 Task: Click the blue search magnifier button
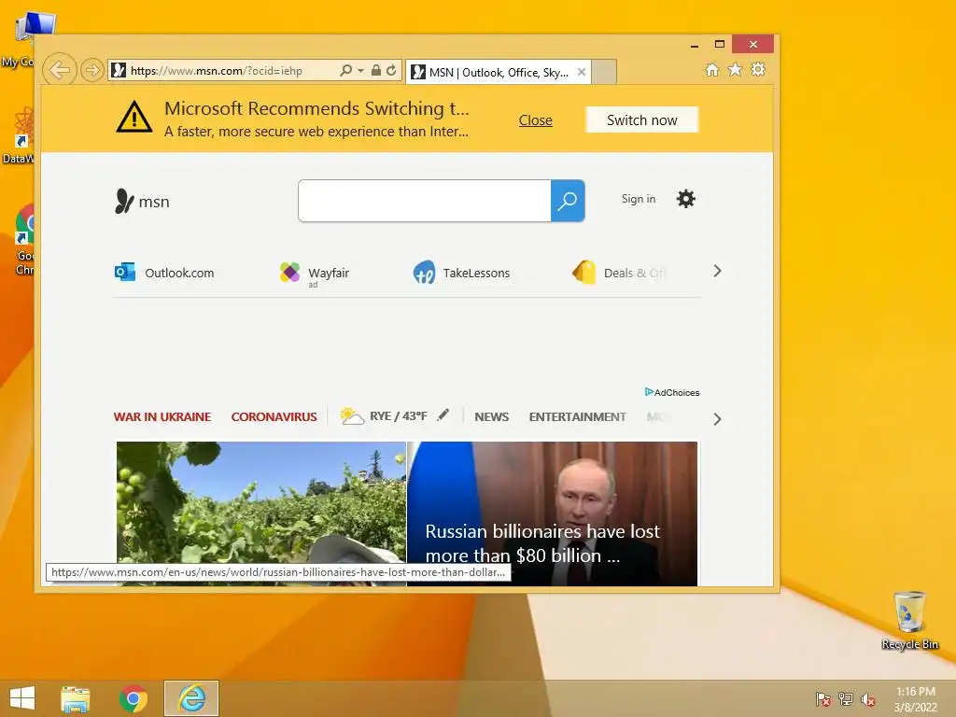pos(568,201)
